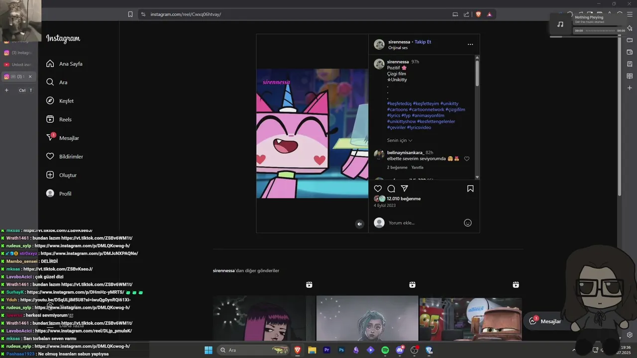Screen dimensions: 637x358
Task: Click the 'Yorum ekle...' comment field
Action: pos(423,223)
